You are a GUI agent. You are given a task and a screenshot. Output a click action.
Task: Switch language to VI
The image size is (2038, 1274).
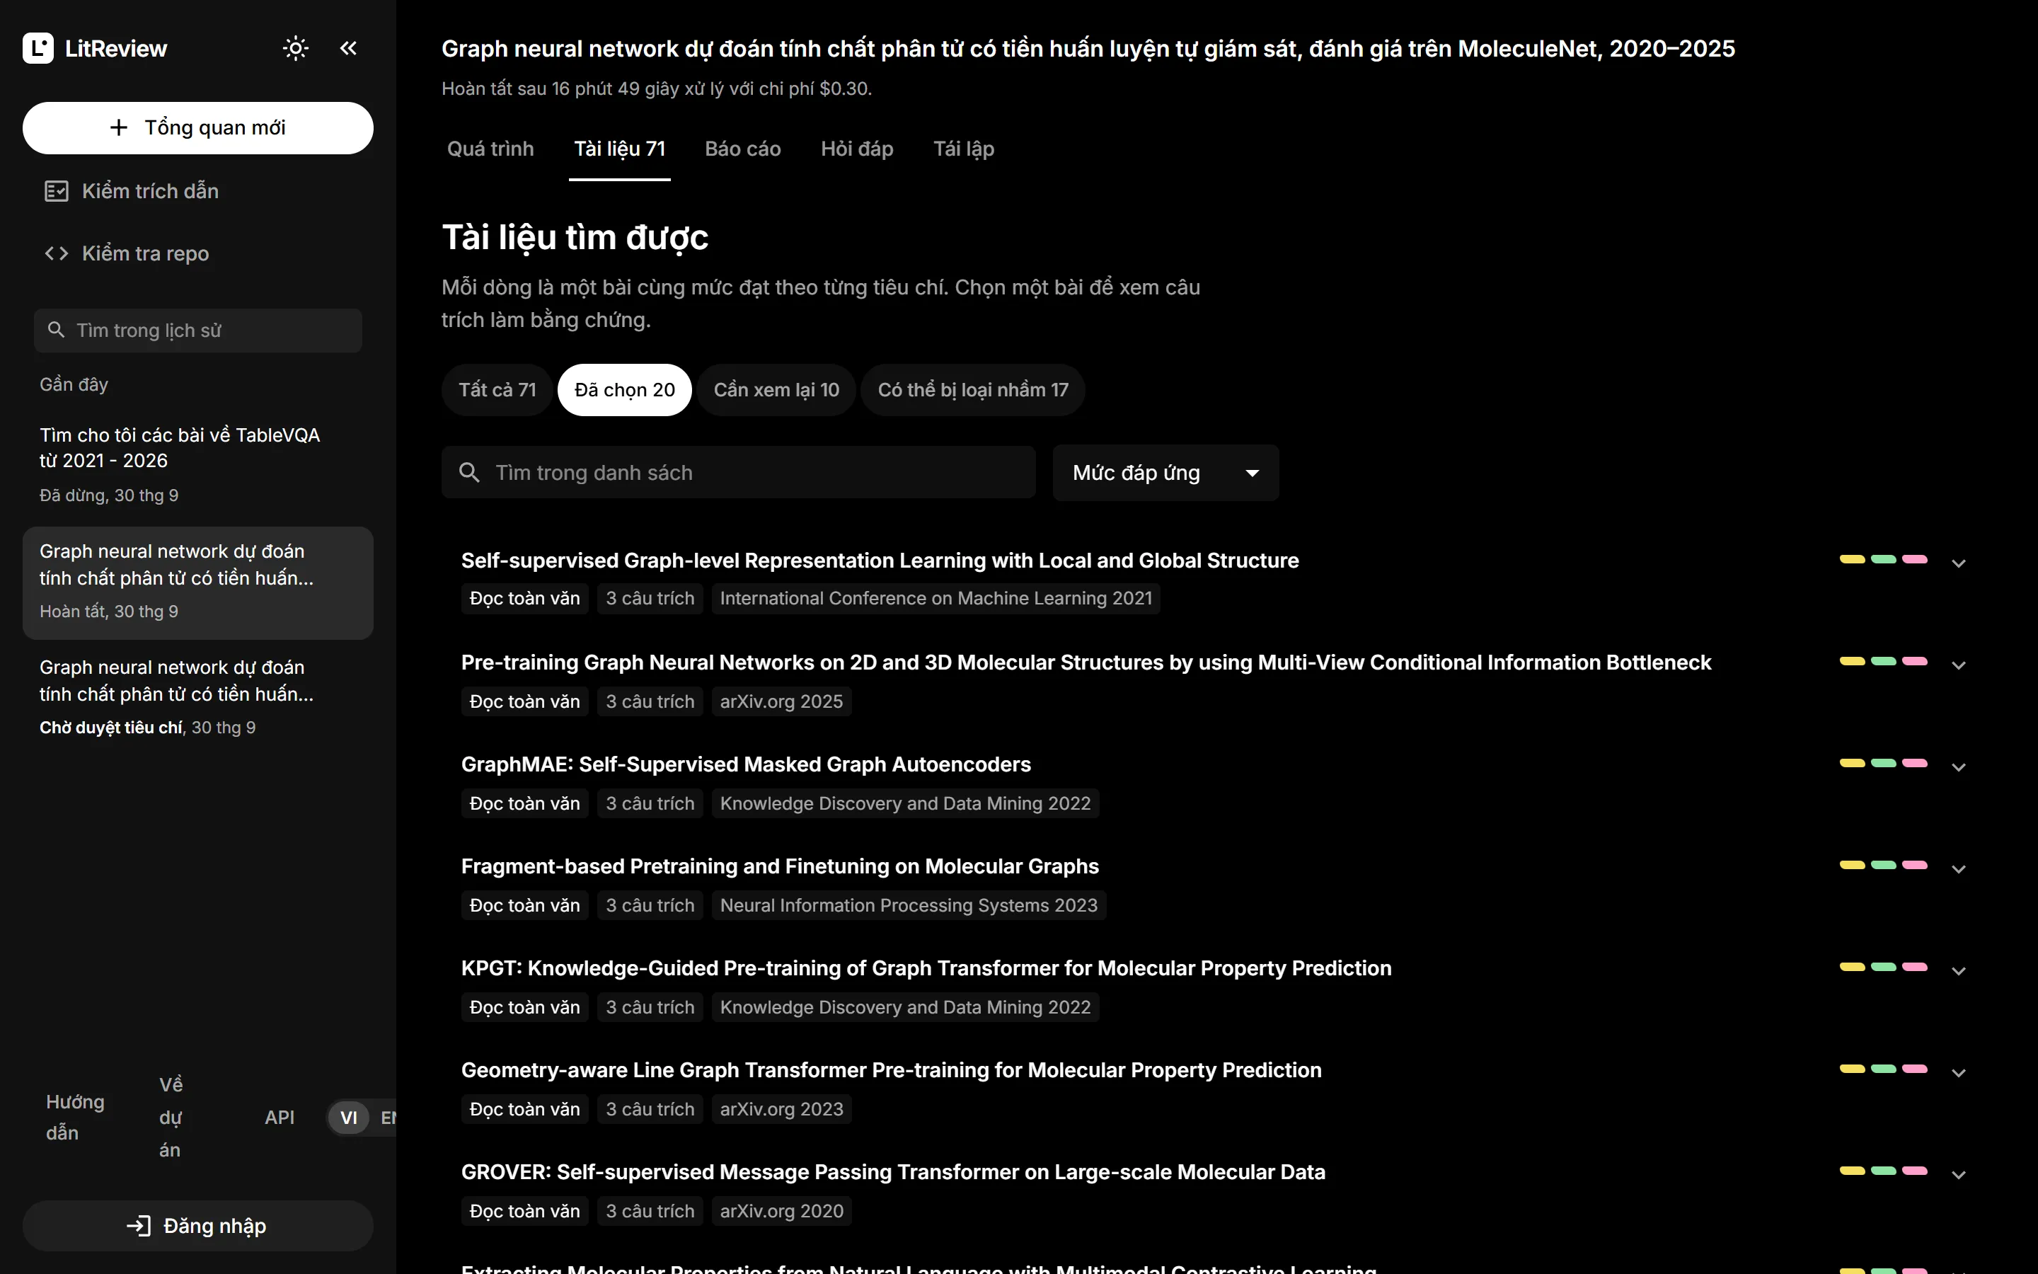pos(349,1118)
